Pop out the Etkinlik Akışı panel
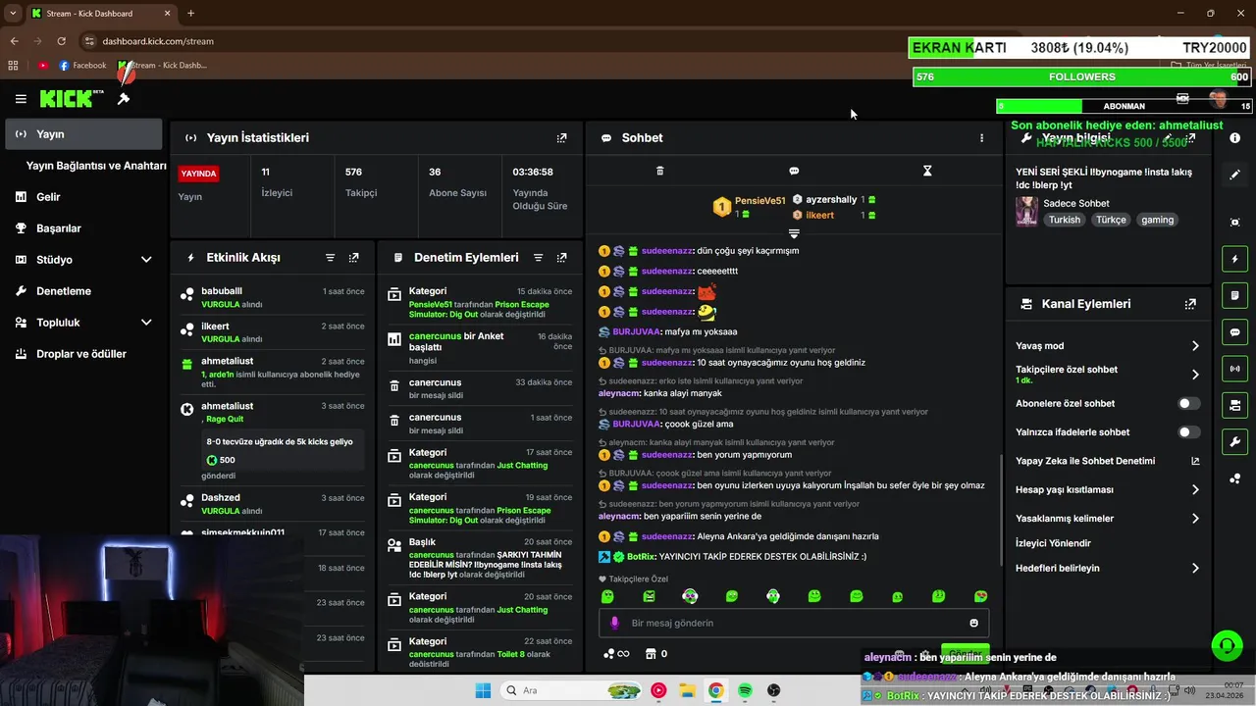This screenshot has height=706, width=1256. click(x=353, y=258)
